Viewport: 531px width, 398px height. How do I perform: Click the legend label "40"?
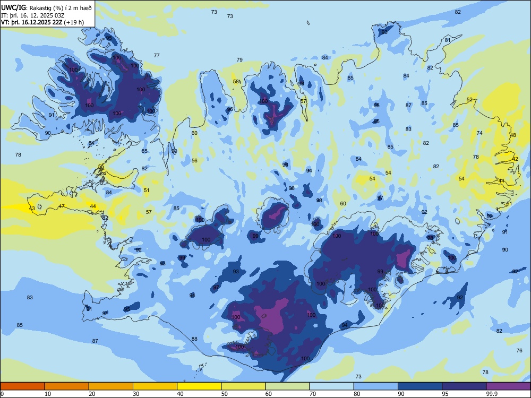181,394
